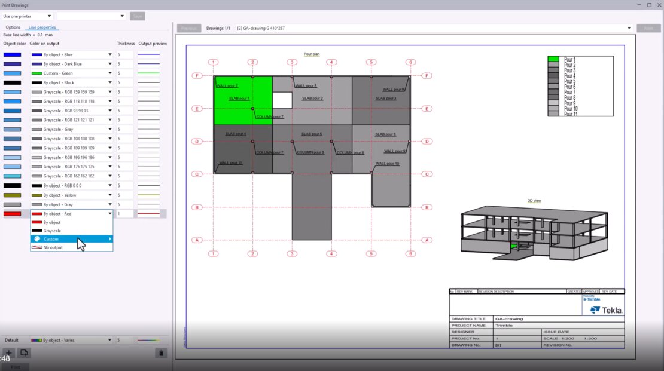Screen dimensions: 664x371
Task: Add a new line property row with plus icon
Action: point(8,353)
